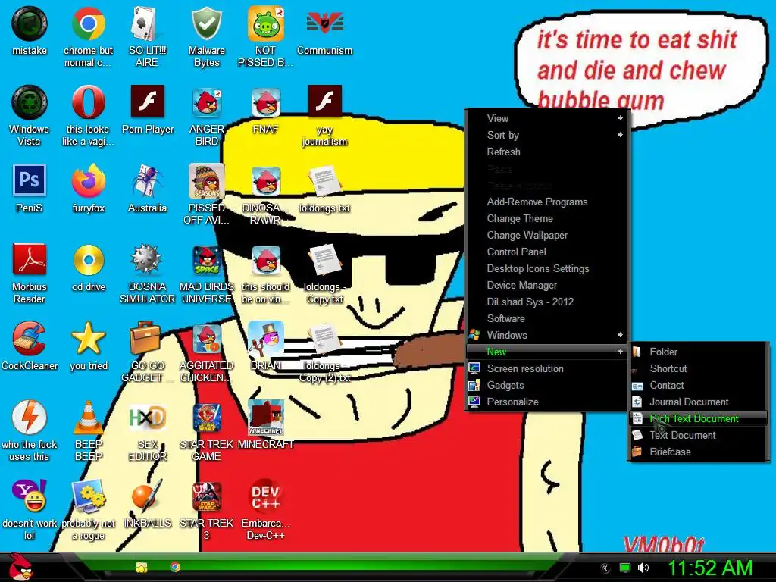Select 'DiLshad Sys - 2012' entry

[547, 302]
